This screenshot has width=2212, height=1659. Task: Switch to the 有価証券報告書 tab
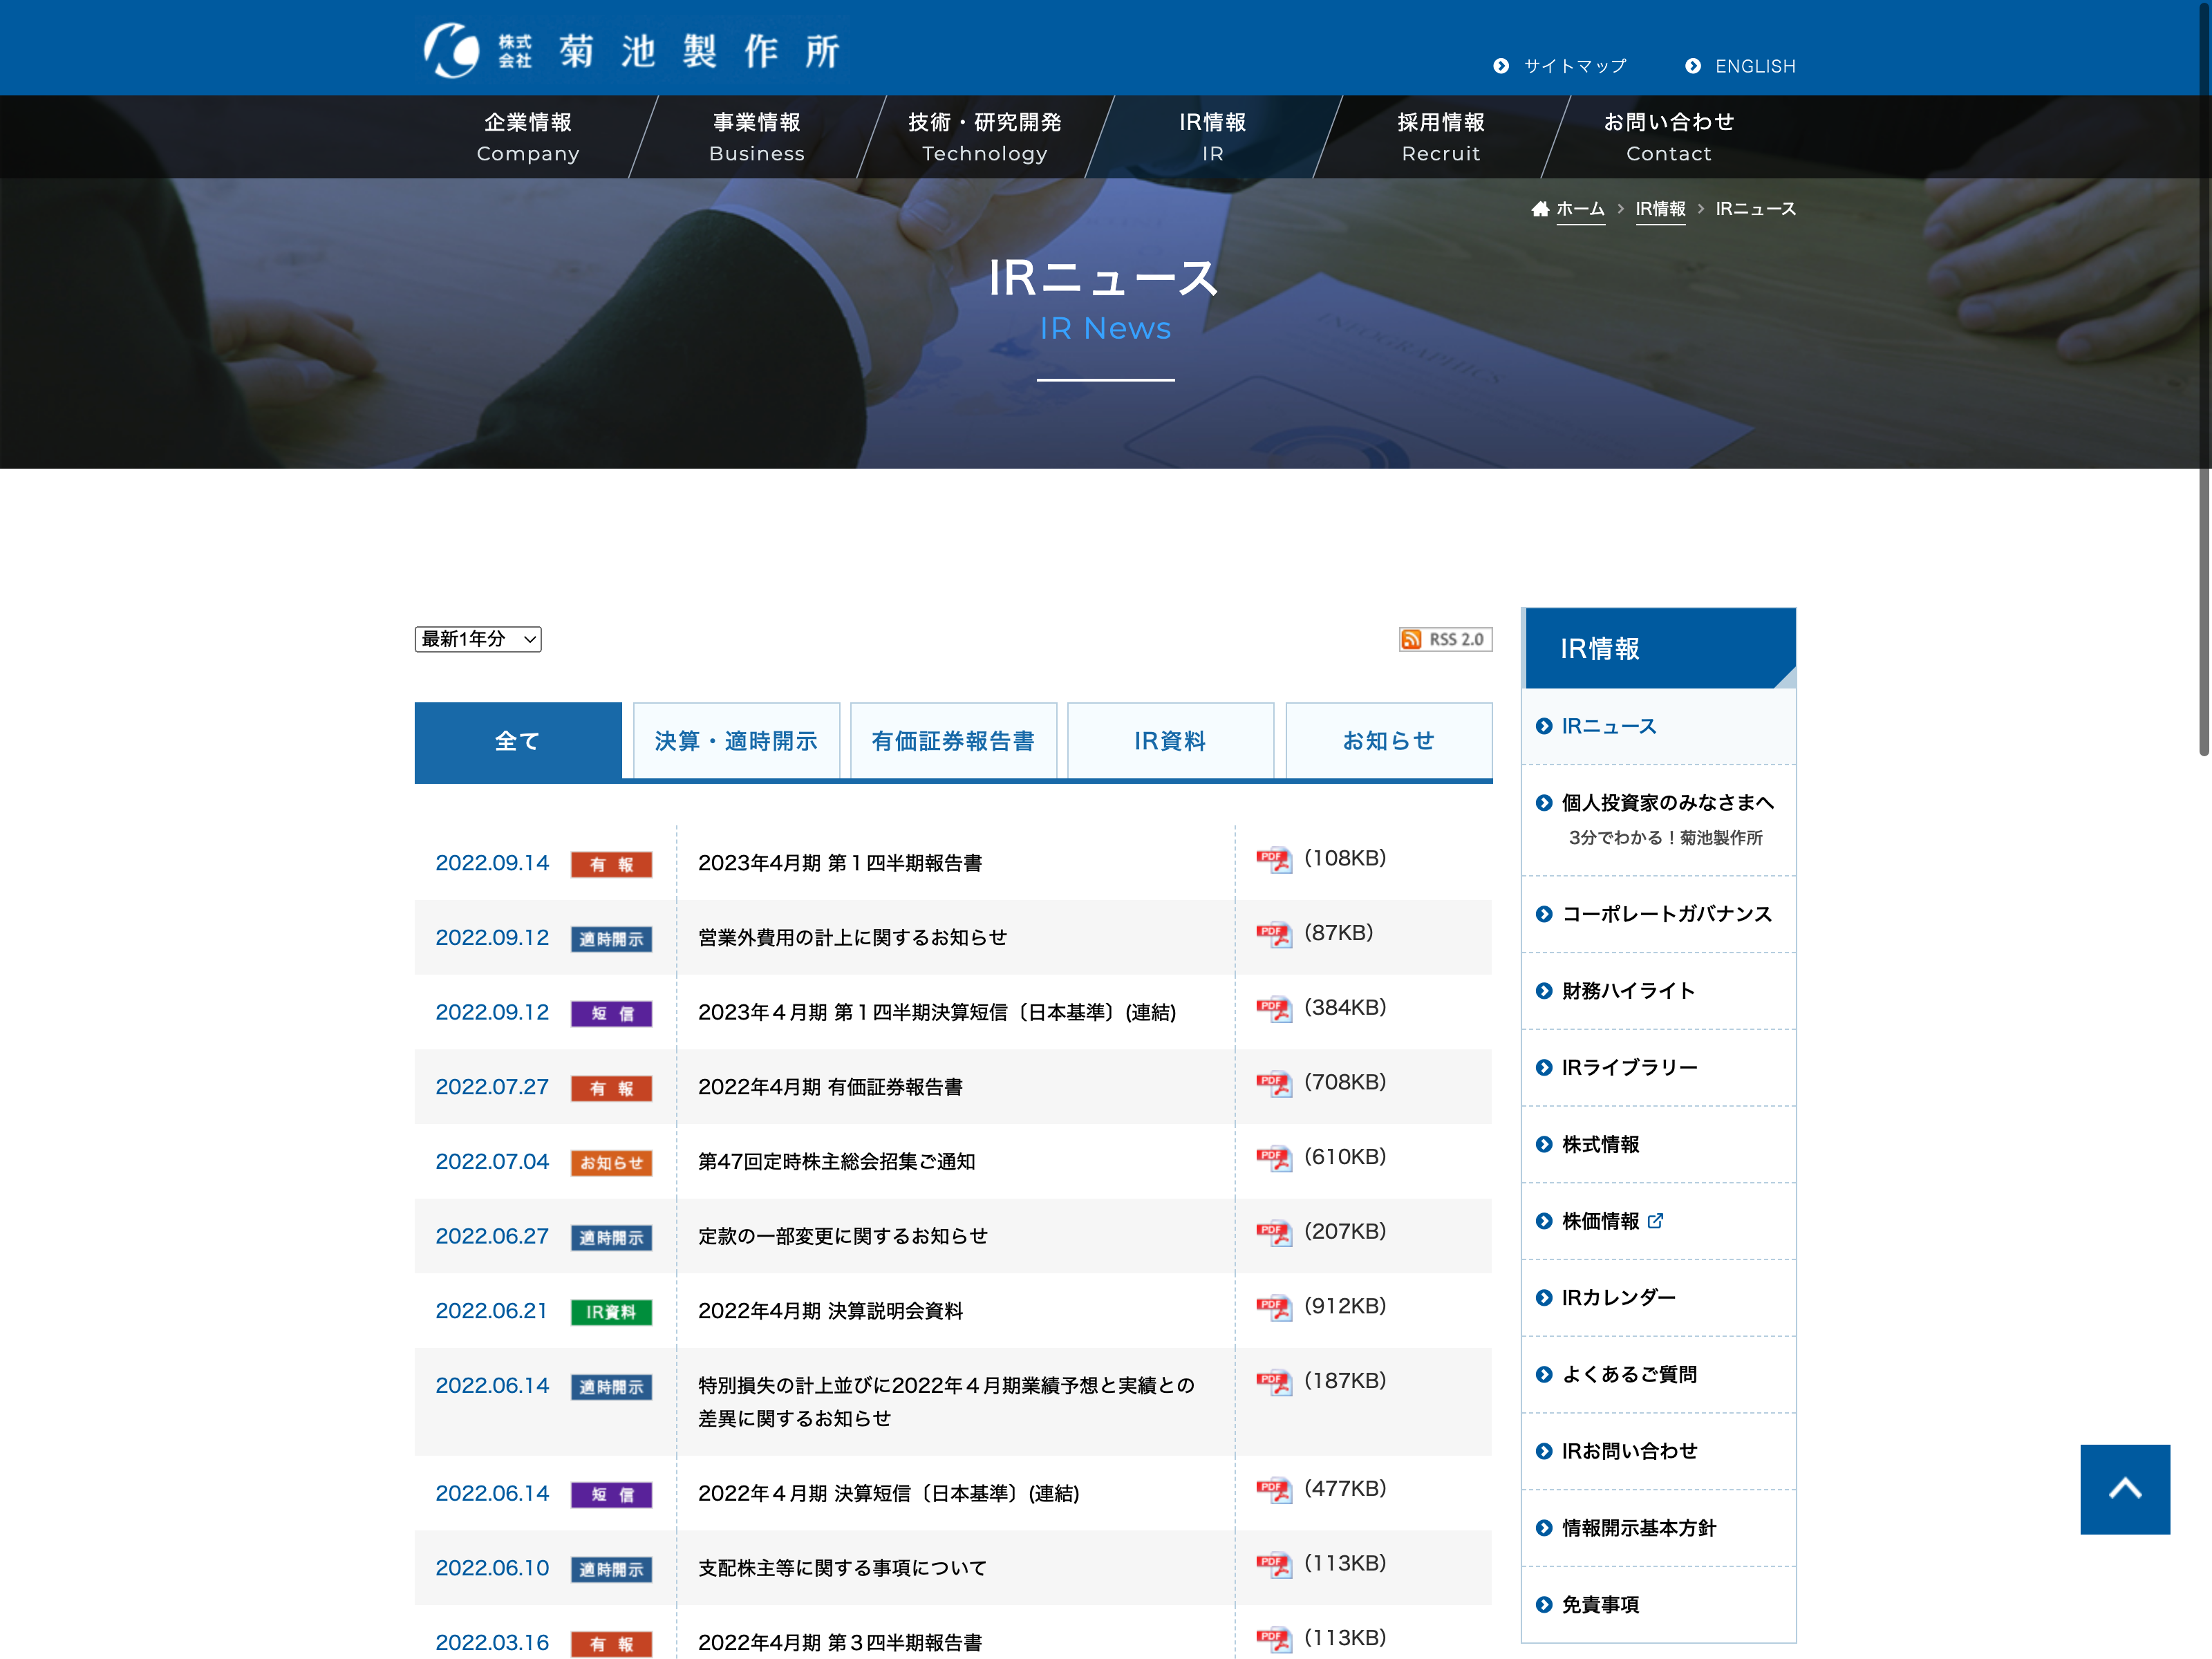[x=953, y=741]
